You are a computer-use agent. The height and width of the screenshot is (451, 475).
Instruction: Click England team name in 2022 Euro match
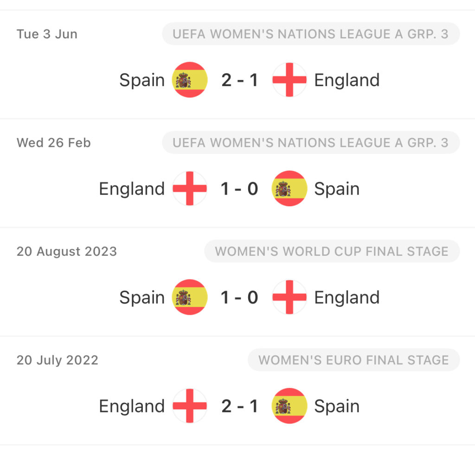pyautogui.click(x=132, y=406)
